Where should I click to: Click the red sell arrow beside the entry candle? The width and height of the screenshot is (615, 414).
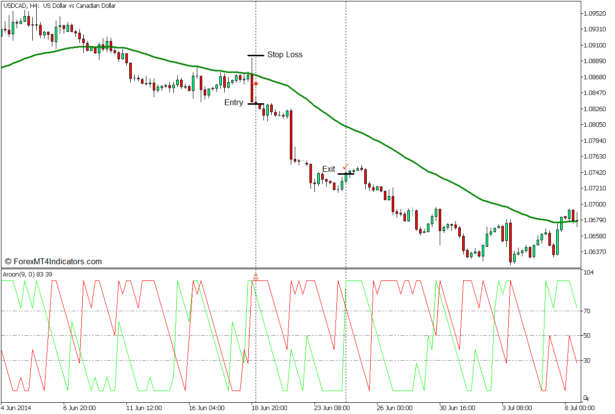point(256,84)
